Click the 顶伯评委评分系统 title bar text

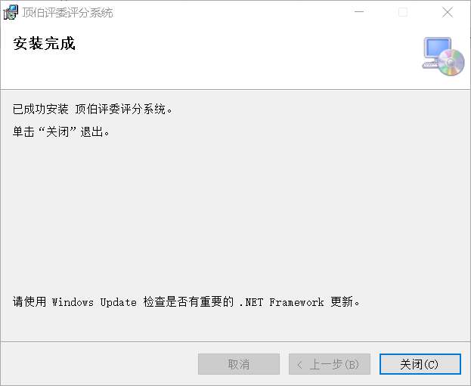(x=67, y=13)
